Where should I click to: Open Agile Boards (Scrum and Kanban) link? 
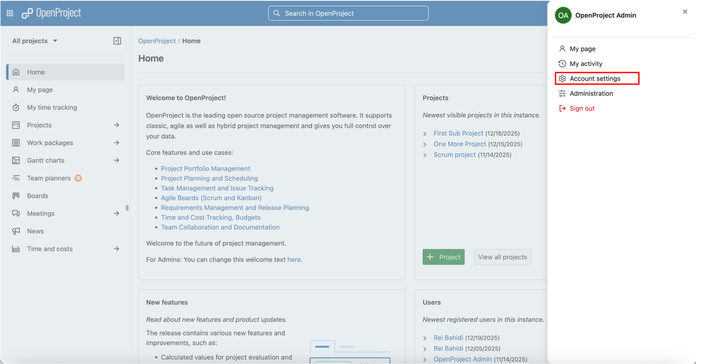pyautogui.click(x=211, y=198)
